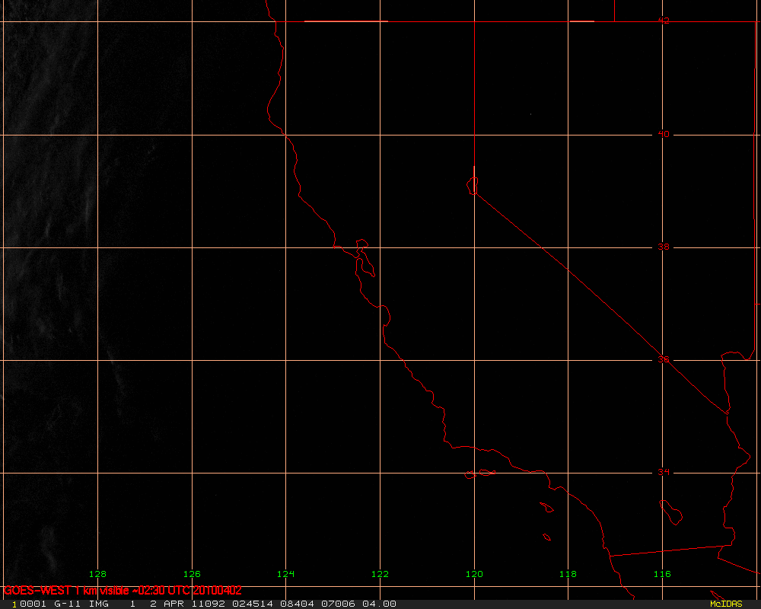This screenshot has height=609, width=761.
Task: Click the GOES-WEST 1 km visible caption
Action: click(123, 591)
